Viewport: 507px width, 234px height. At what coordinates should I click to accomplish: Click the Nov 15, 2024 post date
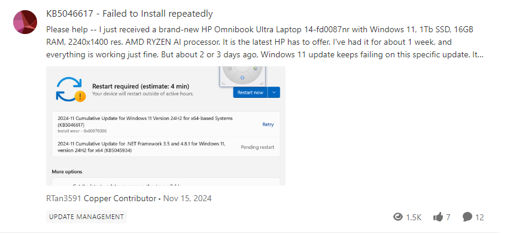187,198
